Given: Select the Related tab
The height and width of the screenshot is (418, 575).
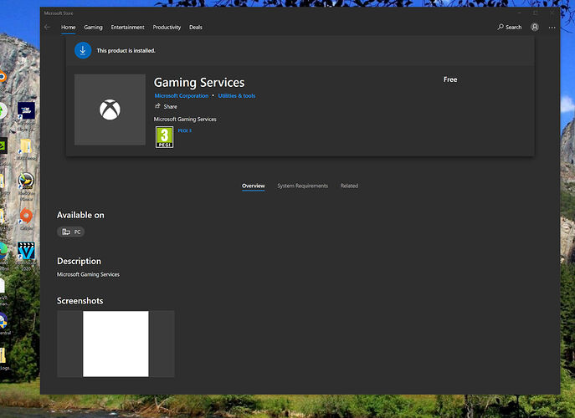Looking at the screenshot, I should click(x=349, y=186).
